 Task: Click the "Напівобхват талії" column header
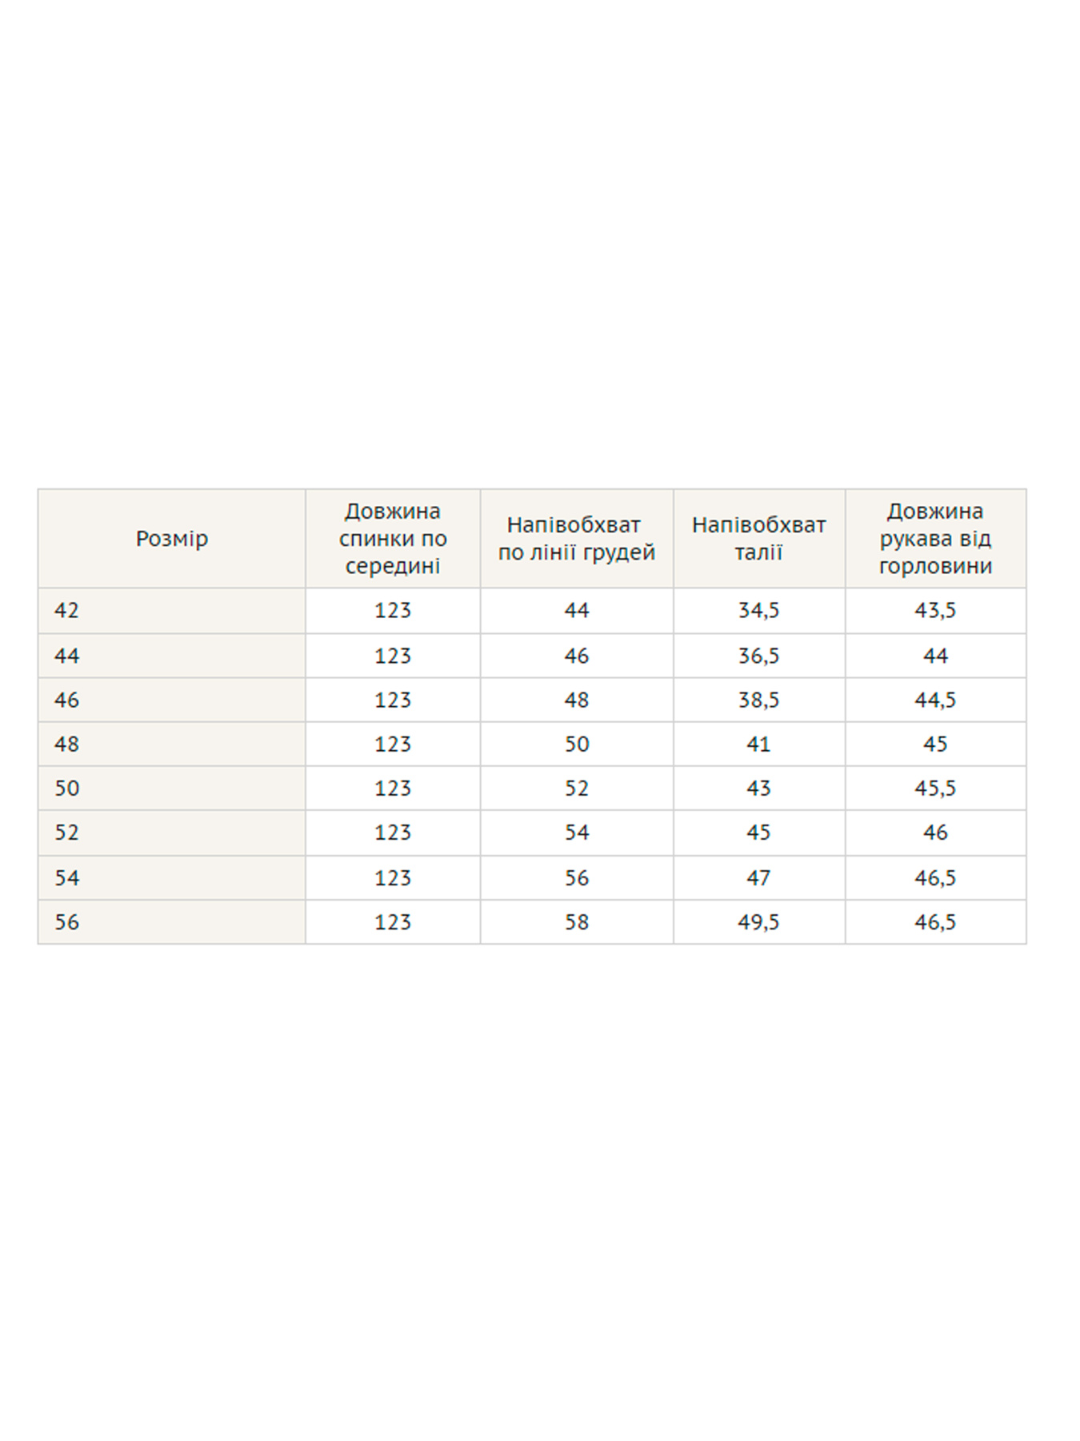pyautogui.click(x=758, y=539)
